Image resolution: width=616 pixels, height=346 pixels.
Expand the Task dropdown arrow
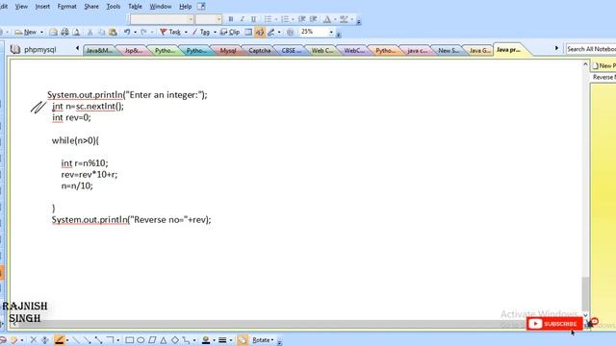(186, 32)
